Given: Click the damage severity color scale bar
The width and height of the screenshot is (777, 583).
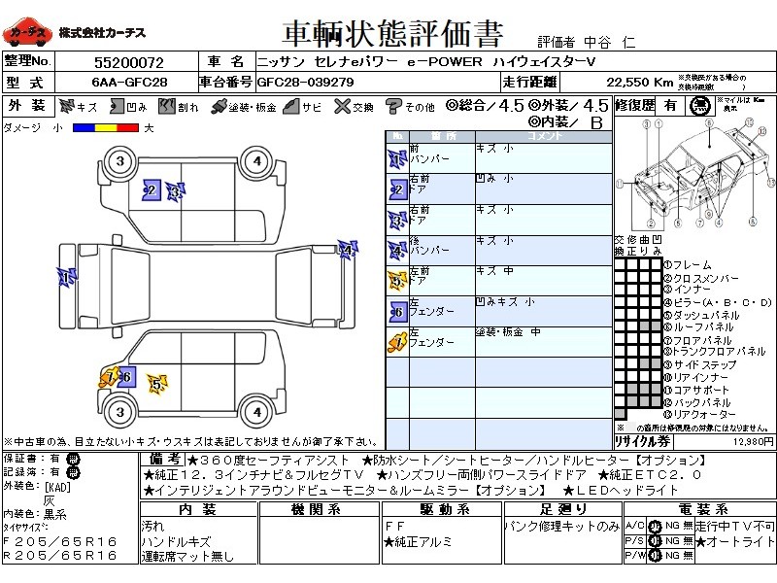Looking at the screenshot, I should pyautogui.click(x=105, y=127).
